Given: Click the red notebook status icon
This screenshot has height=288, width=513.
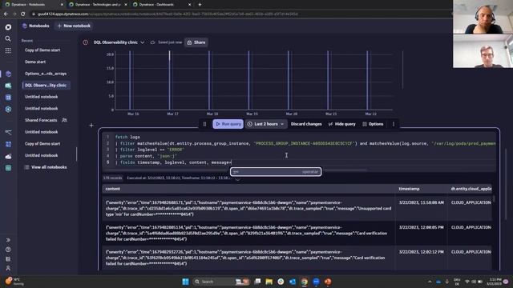Looking at the screenshot, I should (x=86, y=42).
